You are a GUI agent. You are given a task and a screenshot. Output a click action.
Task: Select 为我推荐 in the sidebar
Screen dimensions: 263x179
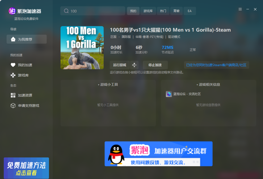[x=27, y=39]
